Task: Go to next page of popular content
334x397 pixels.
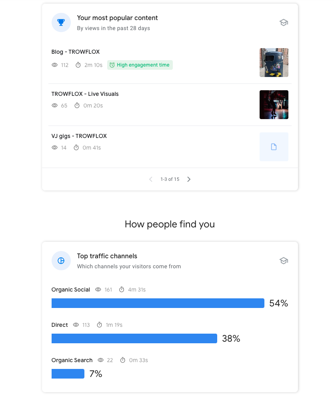Action: pos(189,179)
